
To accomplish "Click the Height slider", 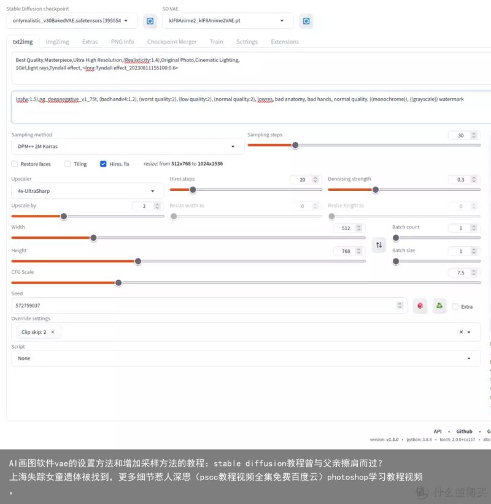I will (x=188, y=262).
